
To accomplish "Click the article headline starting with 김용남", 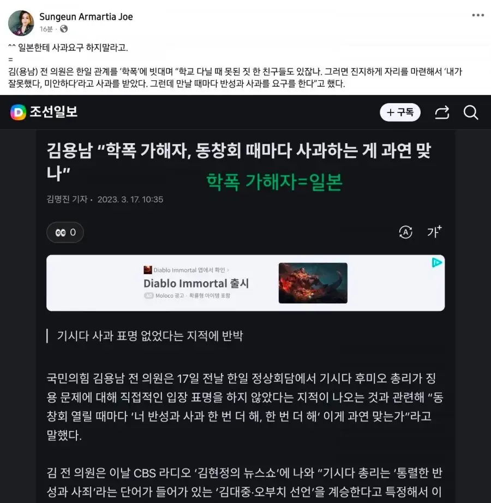I will click(x=239, y=161).
